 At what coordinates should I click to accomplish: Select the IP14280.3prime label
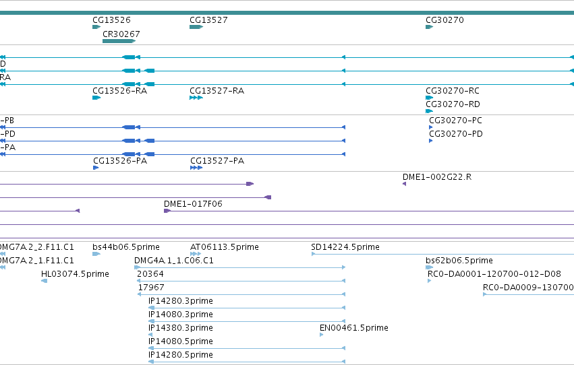coord(181,301)
